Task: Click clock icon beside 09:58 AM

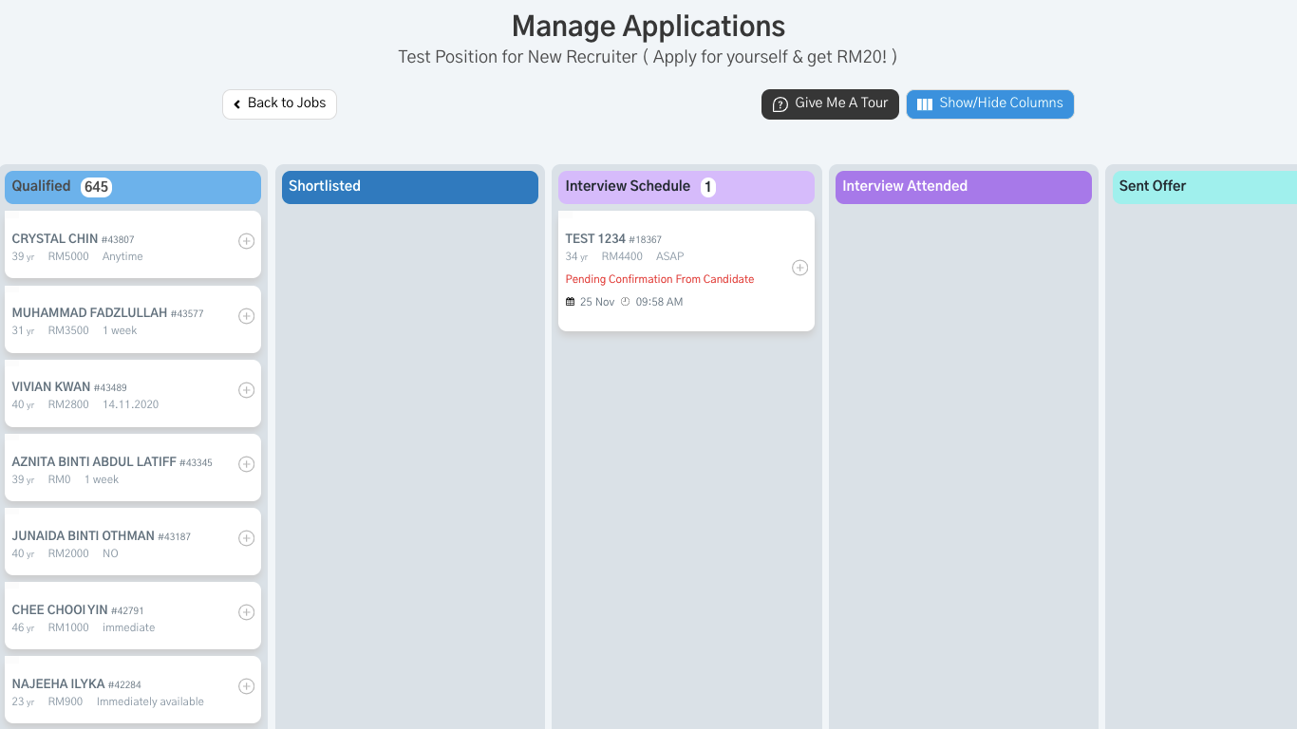Action: click(625, 302)
